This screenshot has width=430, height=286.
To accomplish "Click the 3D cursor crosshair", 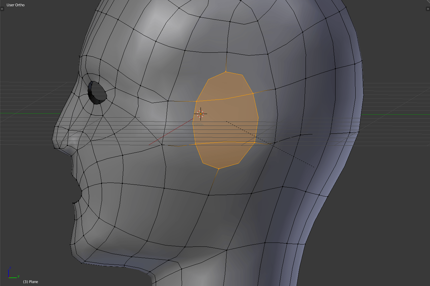I will pyautogui.click(x=201, y=114).
